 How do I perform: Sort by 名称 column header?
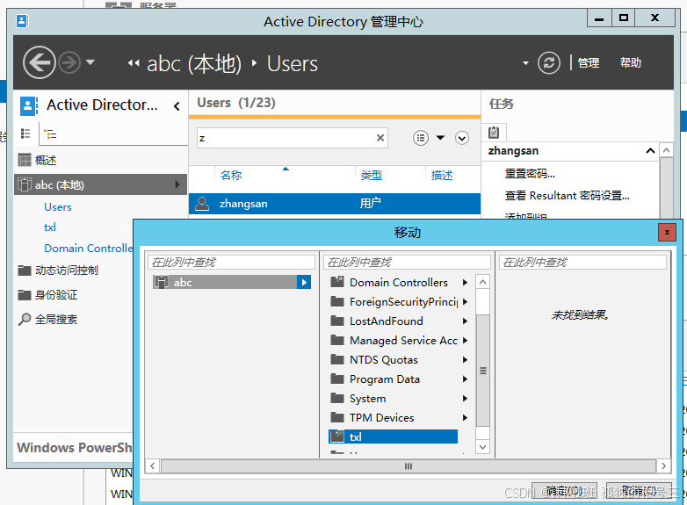(x=231, y=175)
